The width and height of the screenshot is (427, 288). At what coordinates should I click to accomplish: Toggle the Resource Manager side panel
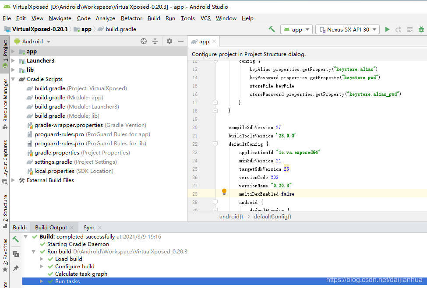tap(5, 104)
